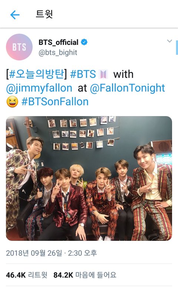Click the 트윗 page title
Viewport: 178px width, 288px height.
pyautogui.click(x=44, y=14)
